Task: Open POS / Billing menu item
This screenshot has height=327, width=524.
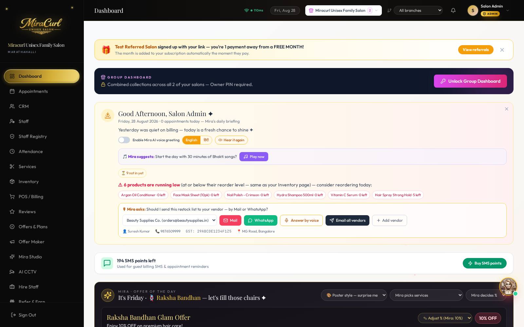Action: click(x=42, y=197)
